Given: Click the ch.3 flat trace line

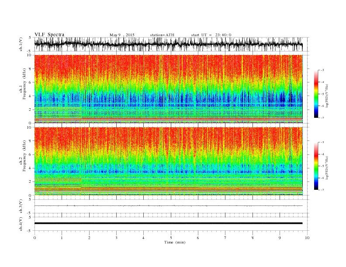Looking at the screenshot, I should point(168,206).
